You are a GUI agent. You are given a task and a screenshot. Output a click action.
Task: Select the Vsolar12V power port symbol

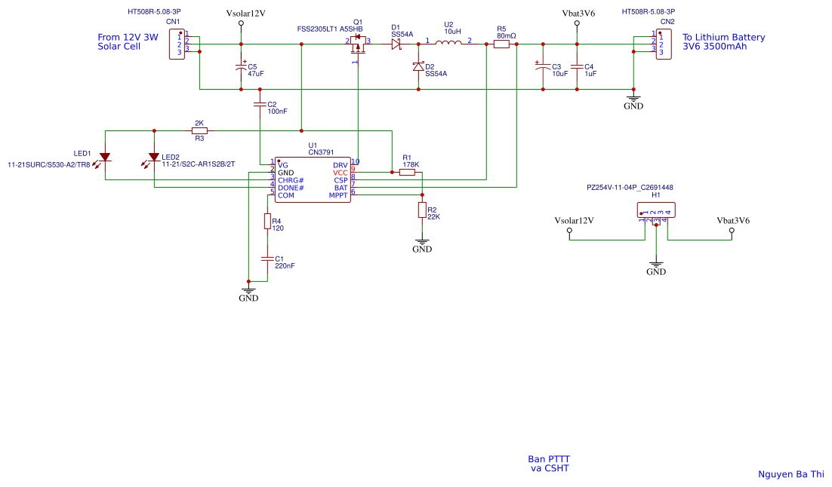(x=241, y=21)
